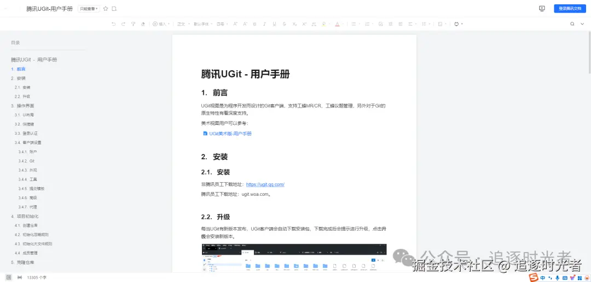This screenshot has width=591, height=282.
Task: Jump to 3.1. UI布局 in the outline
Action: click(x=25, y=115)
